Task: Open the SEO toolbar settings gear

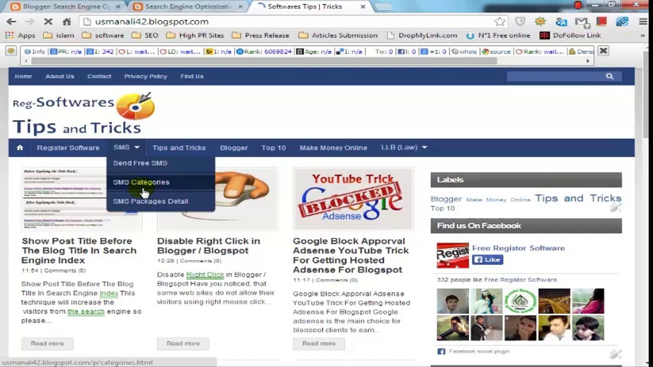Action: pos(11,51)
